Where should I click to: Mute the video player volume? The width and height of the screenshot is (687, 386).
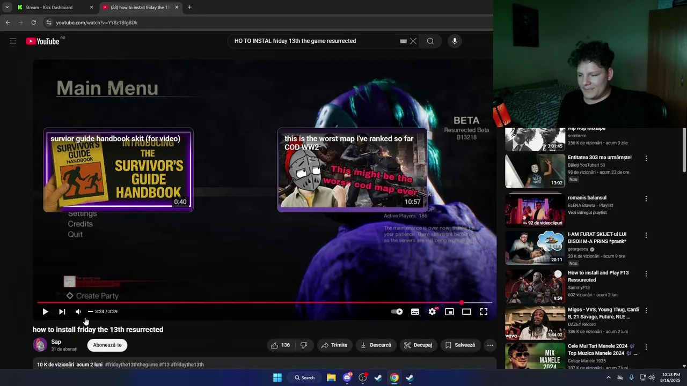tap(78, 311)
